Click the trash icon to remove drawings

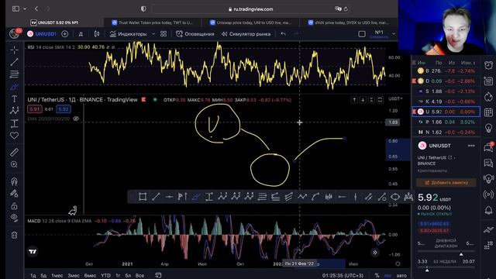[x=14, y=235]
